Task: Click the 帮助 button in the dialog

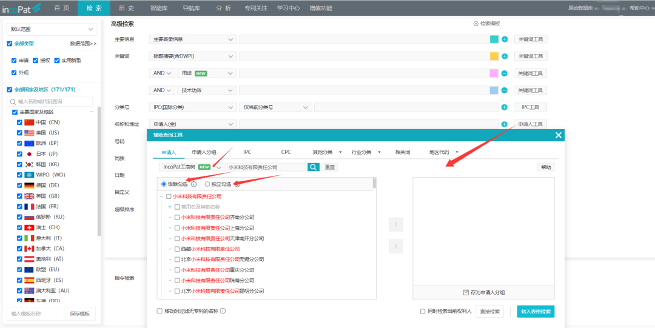Action: click(546, 167)
